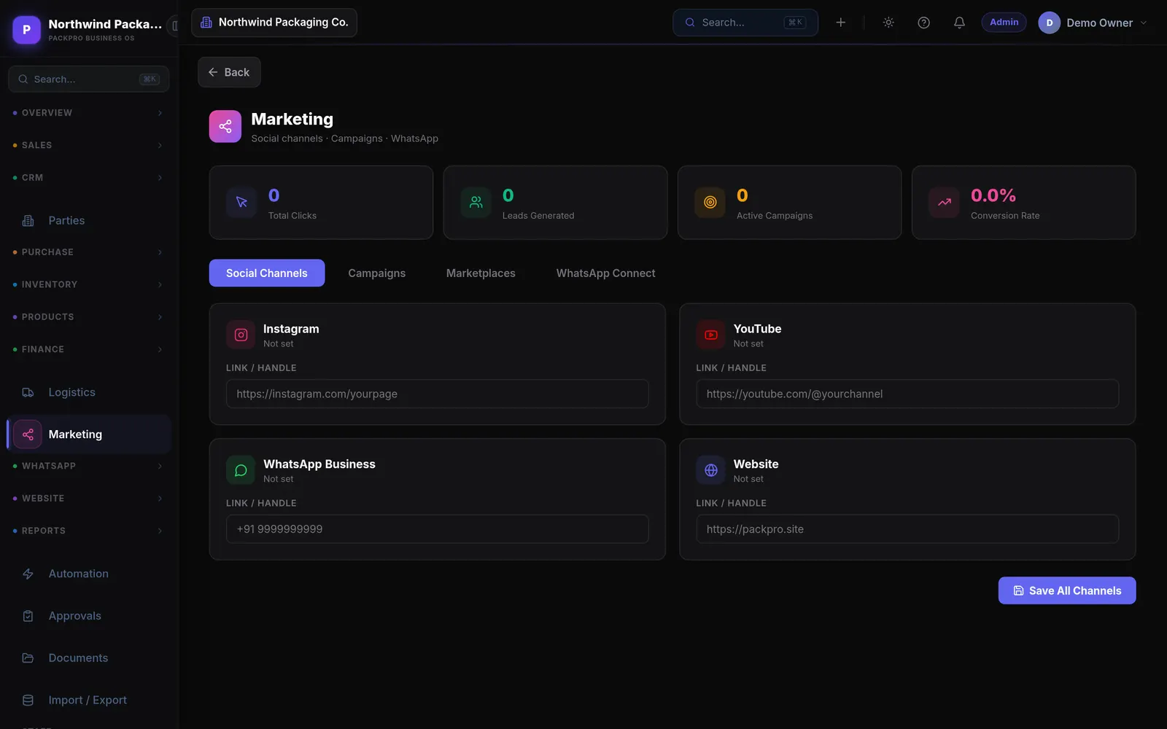Expand the SALES sidebar section

(89, 145)
